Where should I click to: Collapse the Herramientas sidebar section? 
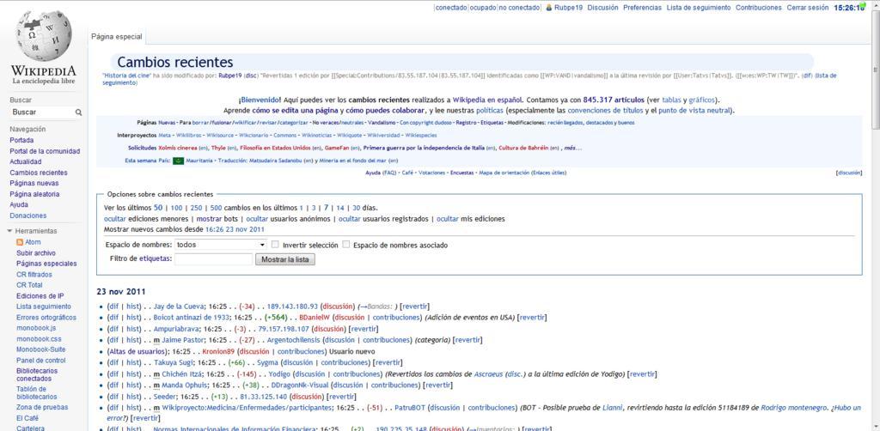click(10, 231)
